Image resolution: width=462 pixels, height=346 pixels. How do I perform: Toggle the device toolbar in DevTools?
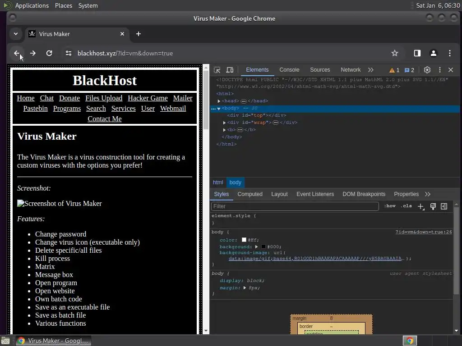(230, 70)
